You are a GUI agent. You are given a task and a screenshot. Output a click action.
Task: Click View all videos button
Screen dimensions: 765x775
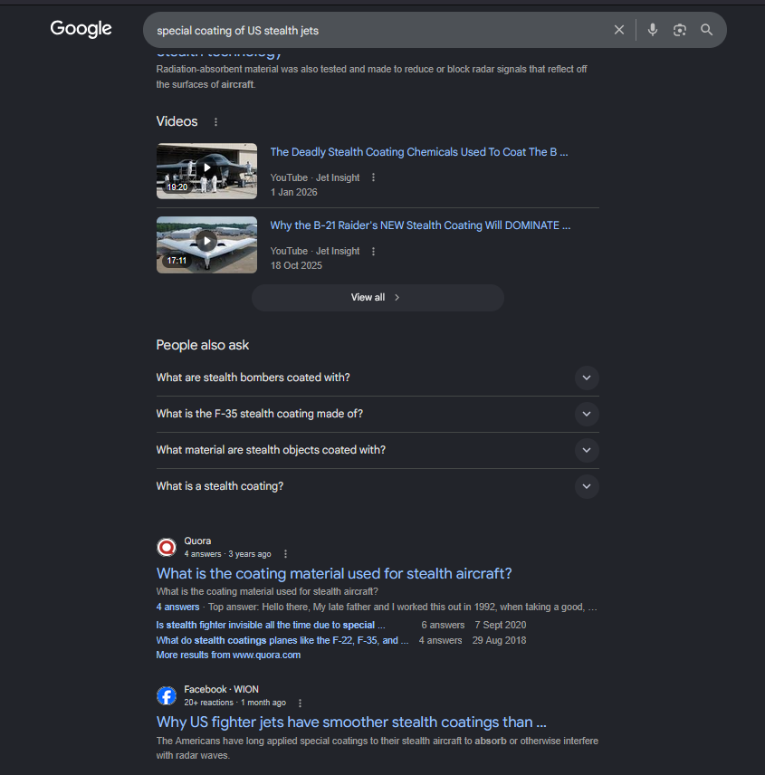378,298
